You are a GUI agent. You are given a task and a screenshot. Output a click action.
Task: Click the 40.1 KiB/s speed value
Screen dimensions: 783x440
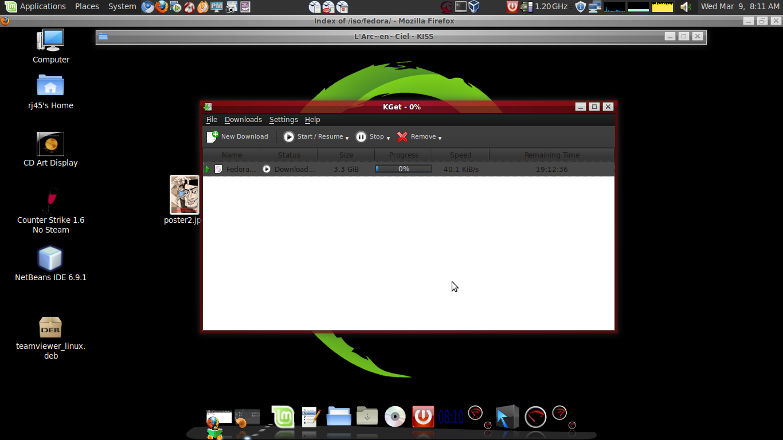461,169
